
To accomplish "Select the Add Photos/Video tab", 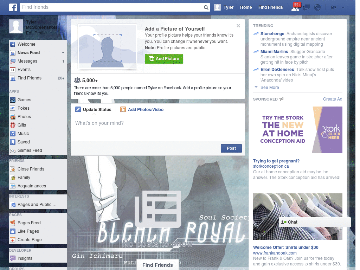I will pos(142,110).
